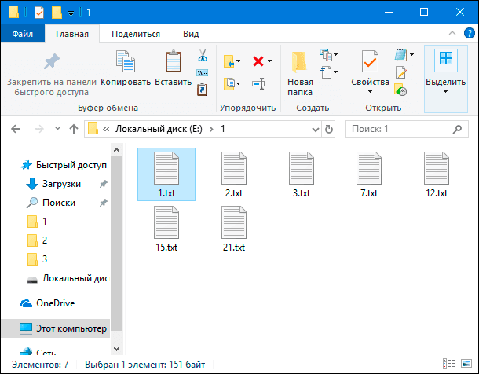Click the Rename icon in Organize group

(258, 83)
